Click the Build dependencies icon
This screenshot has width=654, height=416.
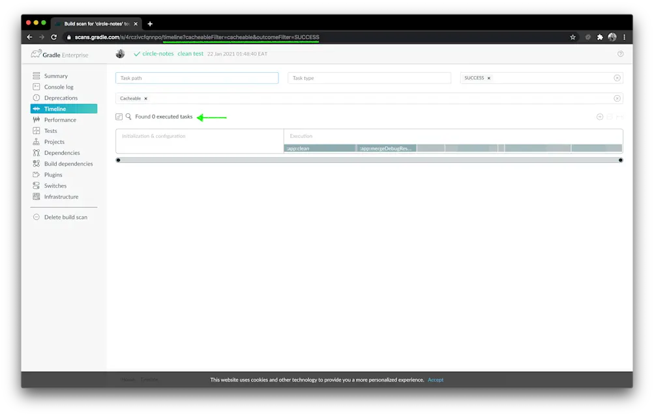coord(37,163)
